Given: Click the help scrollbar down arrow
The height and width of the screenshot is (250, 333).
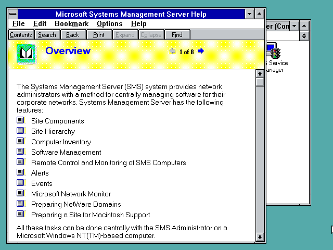Looking at the screenshot, I should [260, 237].
